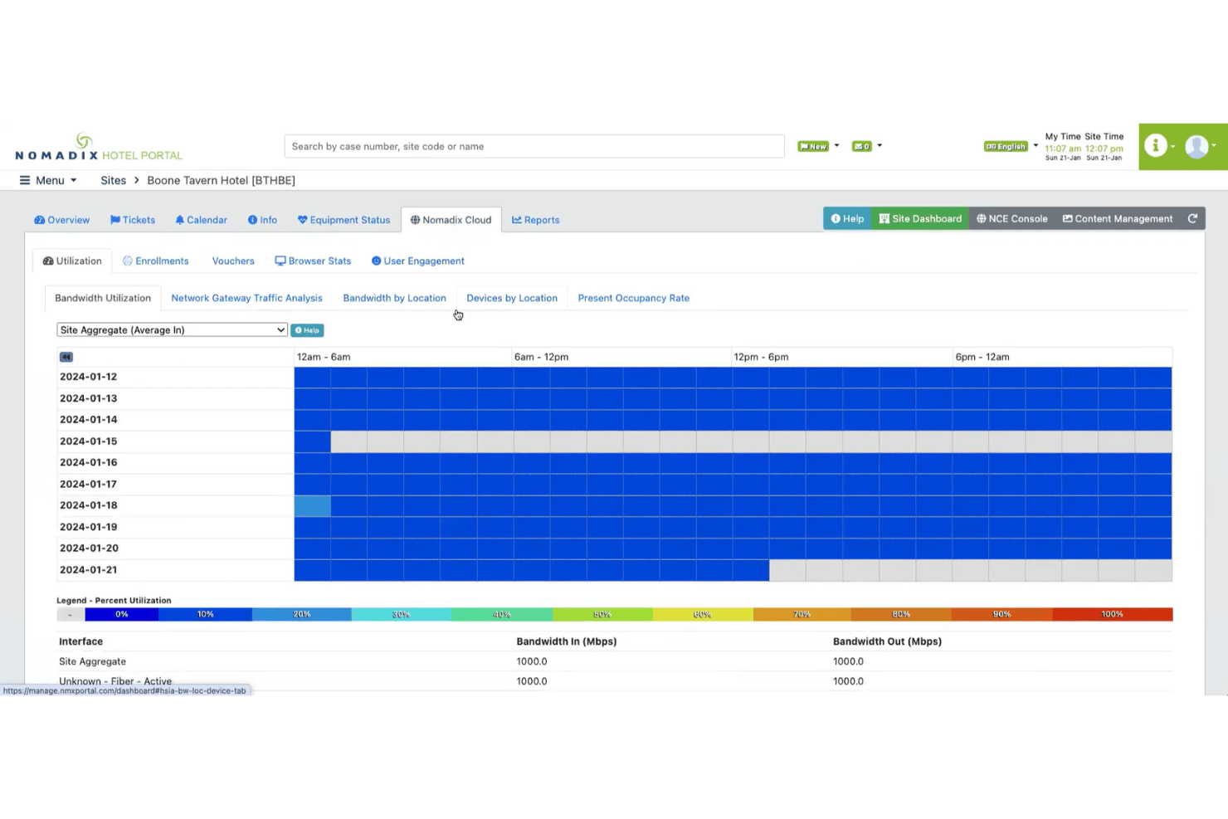Open the Bandwidth by Location tab
The image size is (1228, 819).
394,298
